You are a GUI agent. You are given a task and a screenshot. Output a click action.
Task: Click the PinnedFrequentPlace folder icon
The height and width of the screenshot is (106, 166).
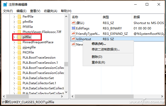[19, 42]
